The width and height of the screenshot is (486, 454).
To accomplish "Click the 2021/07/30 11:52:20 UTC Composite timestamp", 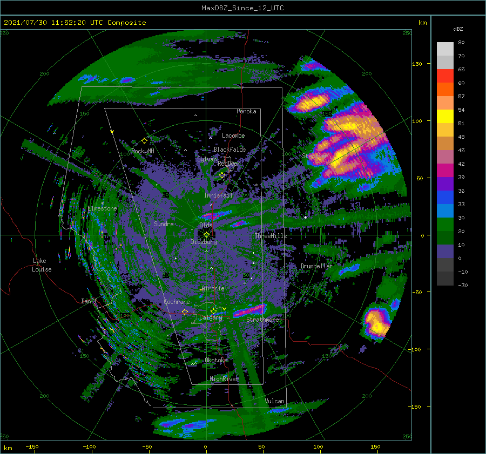I will click(x=75, y=23).
